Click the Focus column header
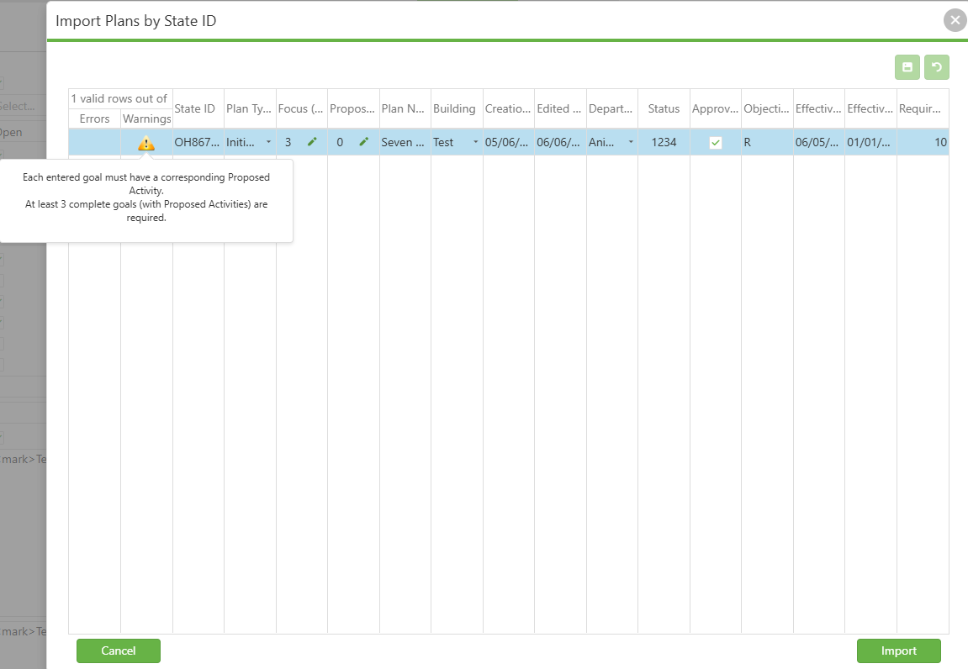This screenshot has height=669, width=968. [x=302, y=108]
